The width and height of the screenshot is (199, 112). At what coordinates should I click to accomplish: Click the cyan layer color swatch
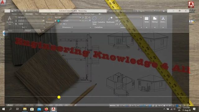click(58, 21)
